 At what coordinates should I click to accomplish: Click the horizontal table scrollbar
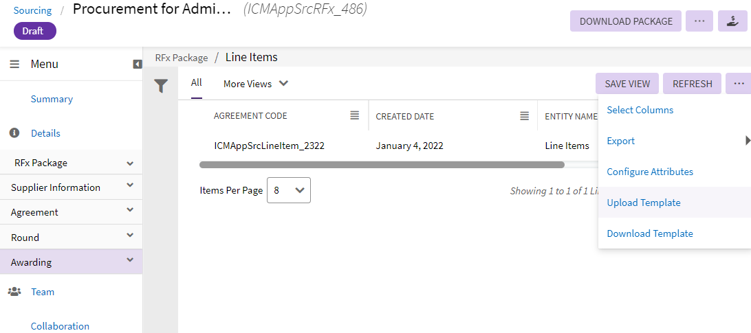coord(382,165)
